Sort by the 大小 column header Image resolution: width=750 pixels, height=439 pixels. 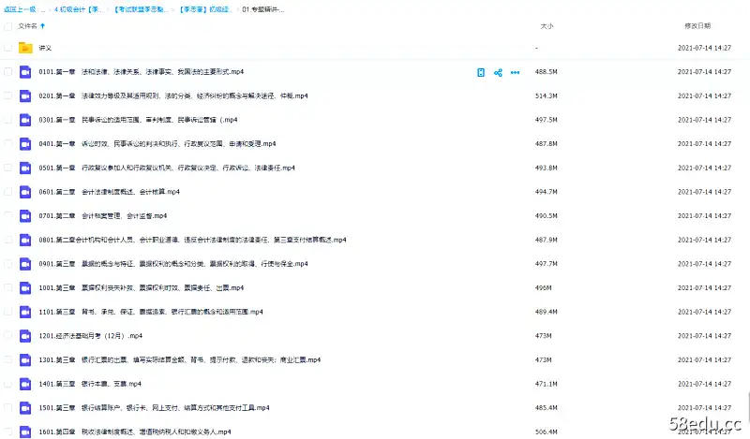point(547,26)
